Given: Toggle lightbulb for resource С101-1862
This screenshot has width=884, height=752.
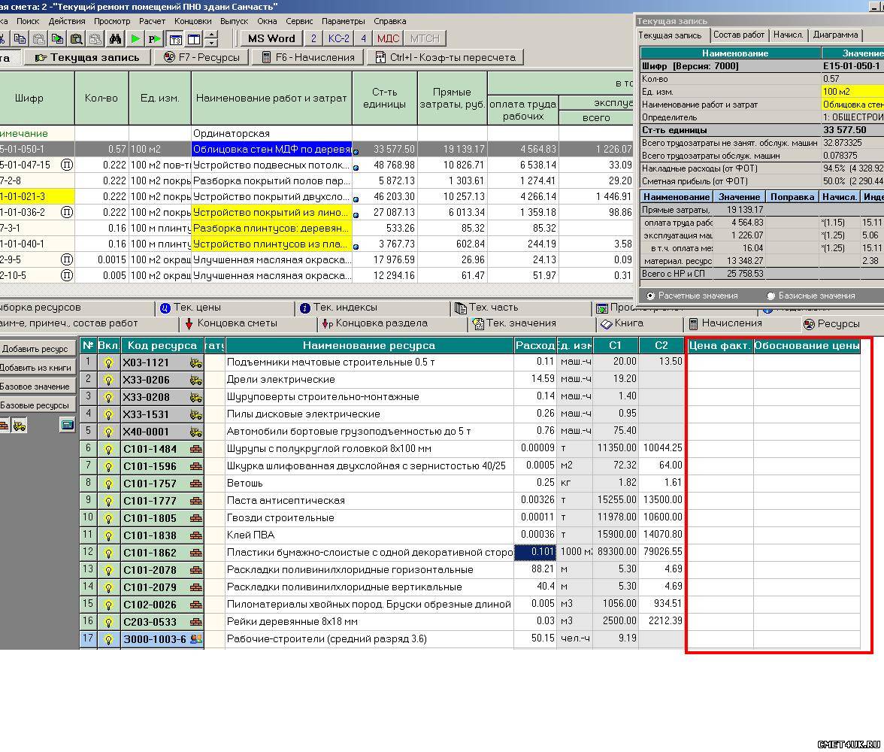Looking at the screenshot, I should (108, 553).
